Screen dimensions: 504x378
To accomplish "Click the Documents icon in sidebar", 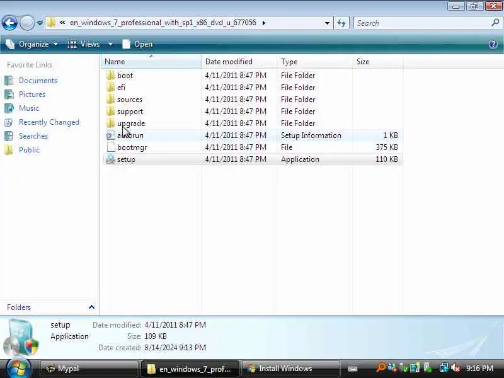I will pyautogui.click(x=9, y=81).
